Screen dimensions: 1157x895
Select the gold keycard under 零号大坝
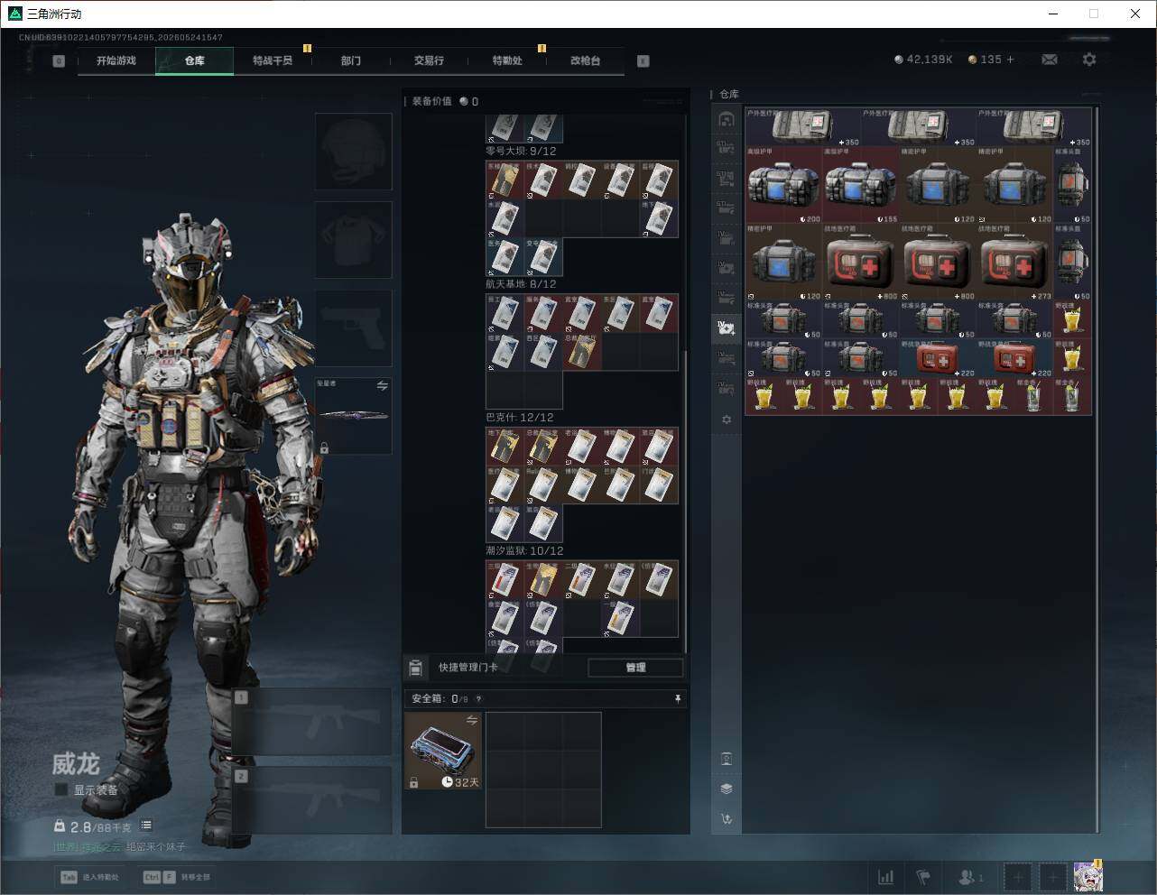(x=505, y=180)
